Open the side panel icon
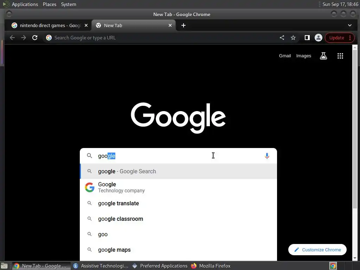Screen dimensions: 360x270 coord(307,38)
